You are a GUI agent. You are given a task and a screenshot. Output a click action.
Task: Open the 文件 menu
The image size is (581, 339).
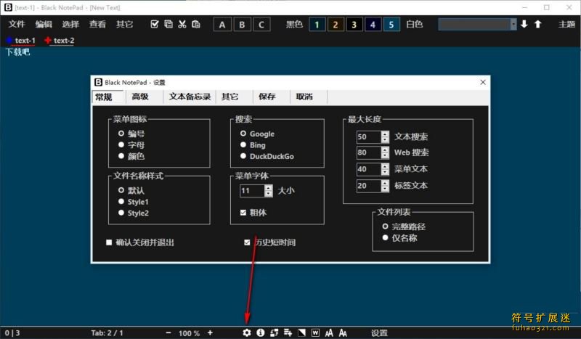click(x=17, y=24)
